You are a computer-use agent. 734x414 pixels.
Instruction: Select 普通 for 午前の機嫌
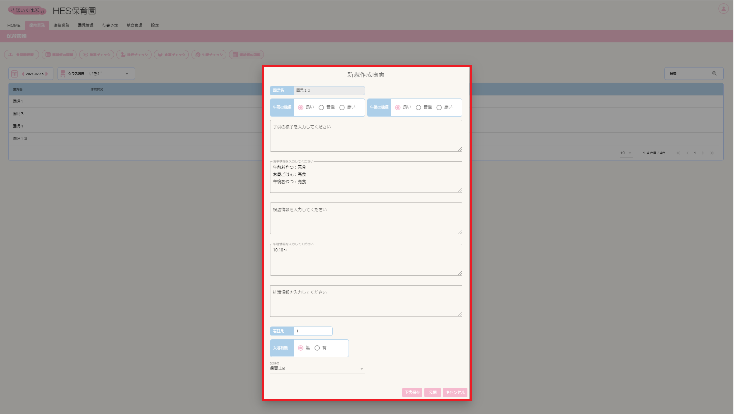[321, 107]
